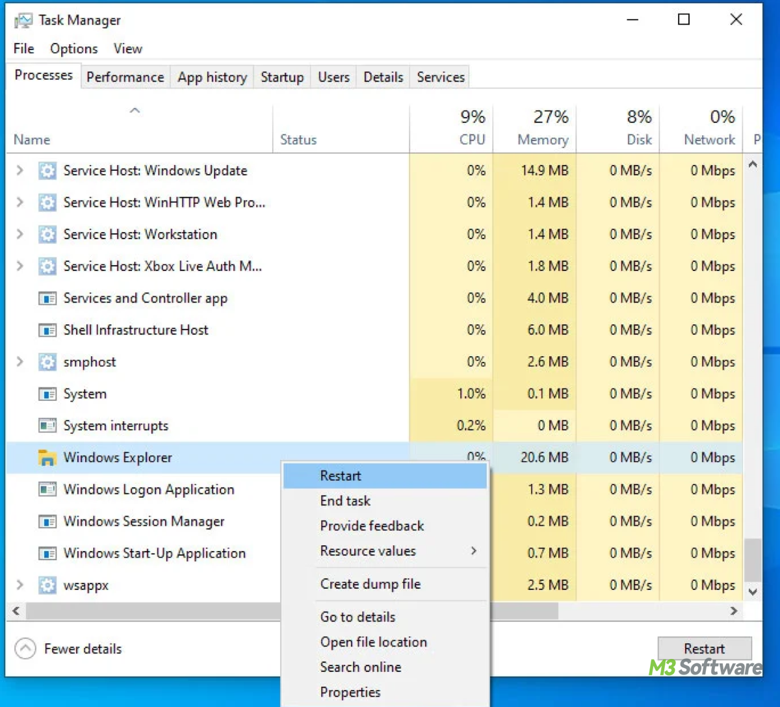Click the sort arrow above Name column
780x707 pixels.
pyautogui.click(x=135, y=110)
